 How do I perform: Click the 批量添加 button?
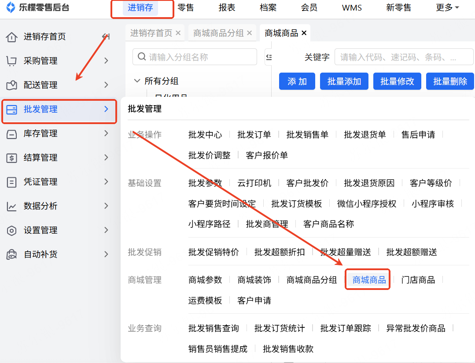344,81
